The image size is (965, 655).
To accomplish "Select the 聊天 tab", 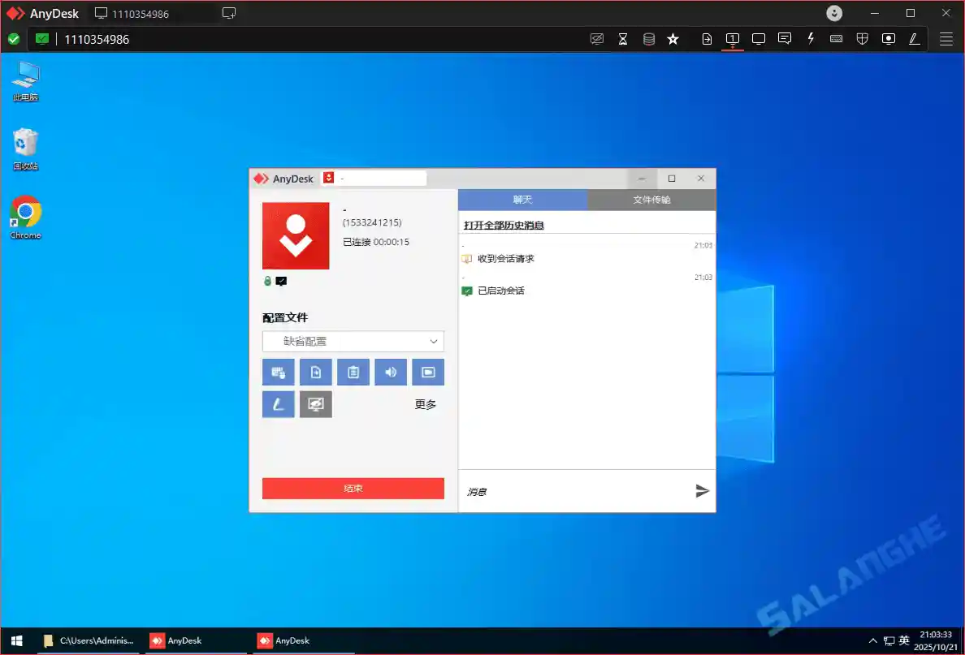I will click(522, 199).
